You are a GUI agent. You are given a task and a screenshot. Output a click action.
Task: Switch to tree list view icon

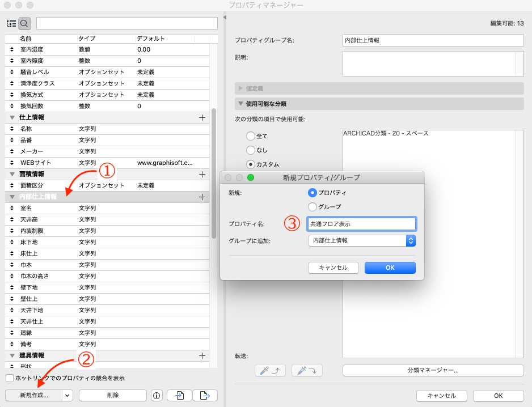[11, 24]
